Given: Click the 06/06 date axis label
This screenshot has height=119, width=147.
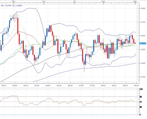Looking at the screenshot, I should point(48,86).
